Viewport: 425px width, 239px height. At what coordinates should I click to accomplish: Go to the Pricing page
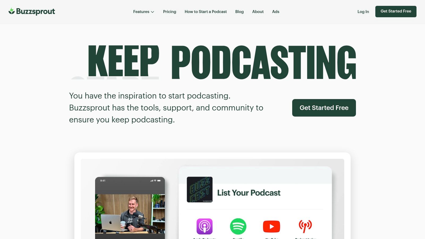[169, 12]
